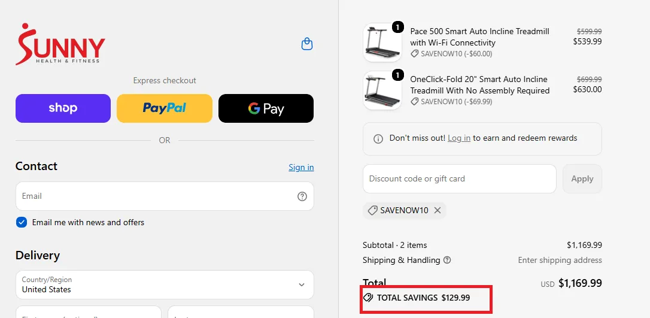Pay with Google Pay button
This screenshot has height=318, width=650.
point(266,108)
